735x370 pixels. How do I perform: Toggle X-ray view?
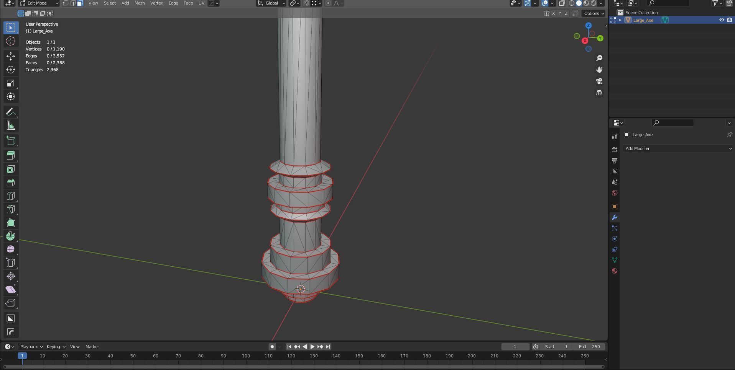tap(562, 3)
